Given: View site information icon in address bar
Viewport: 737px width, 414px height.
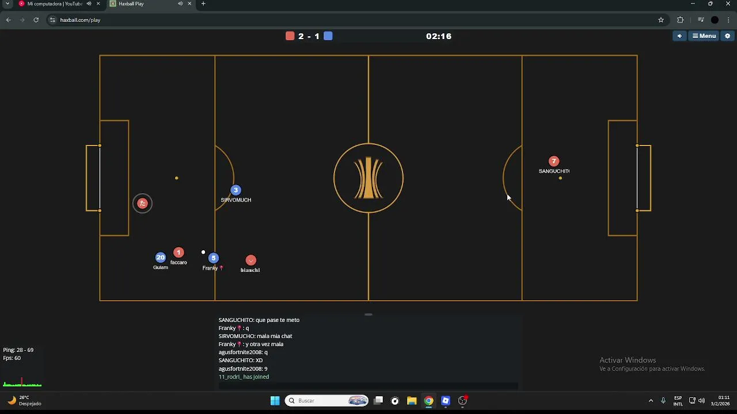Looking at the screenshot, I should 53,20.
